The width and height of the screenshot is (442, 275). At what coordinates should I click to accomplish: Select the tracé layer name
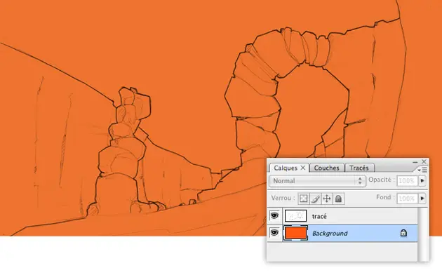pos(319,216)
